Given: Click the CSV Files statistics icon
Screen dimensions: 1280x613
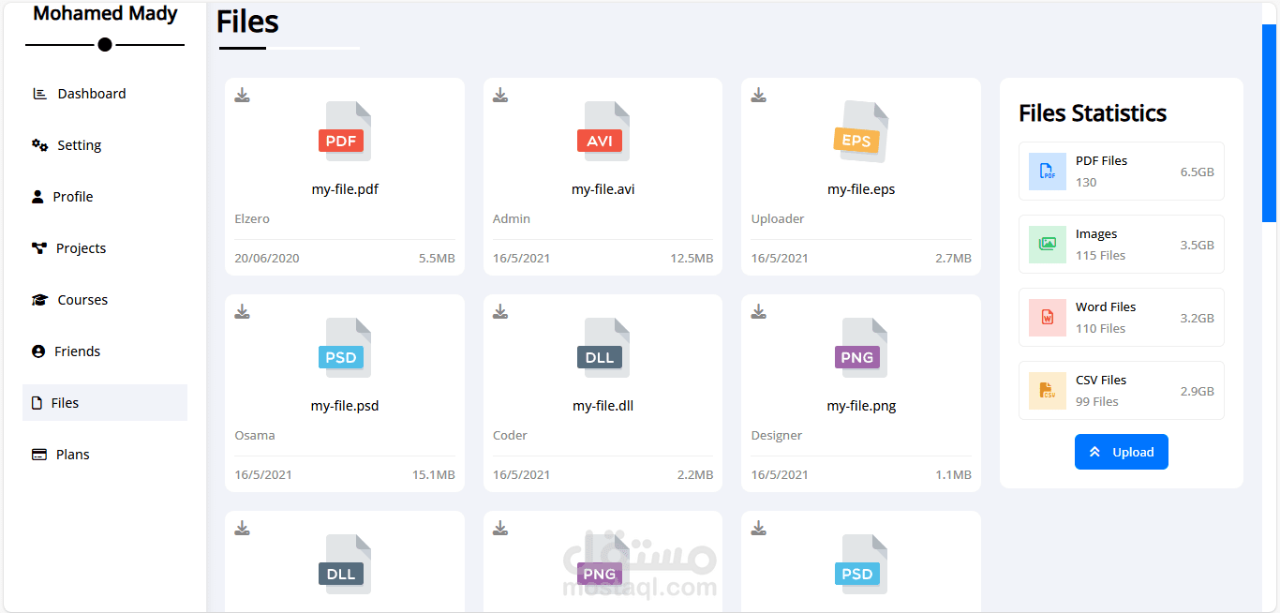Looking at the screenshot, I should (1048, 391).
